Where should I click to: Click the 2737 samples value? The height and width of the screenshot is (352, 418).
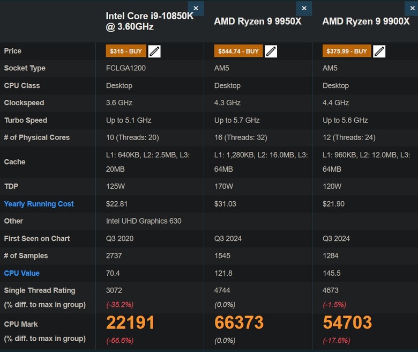pos(114,255)
